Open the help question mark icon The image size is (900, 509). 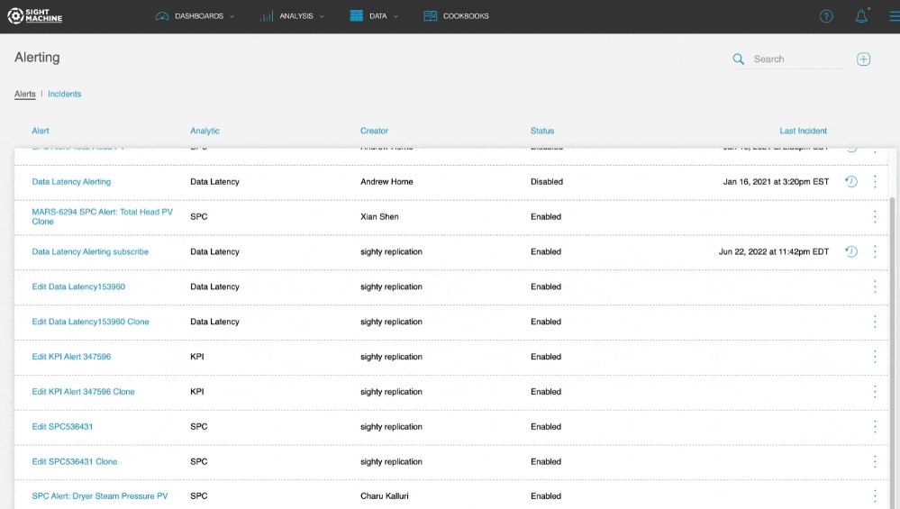(826, 16)
